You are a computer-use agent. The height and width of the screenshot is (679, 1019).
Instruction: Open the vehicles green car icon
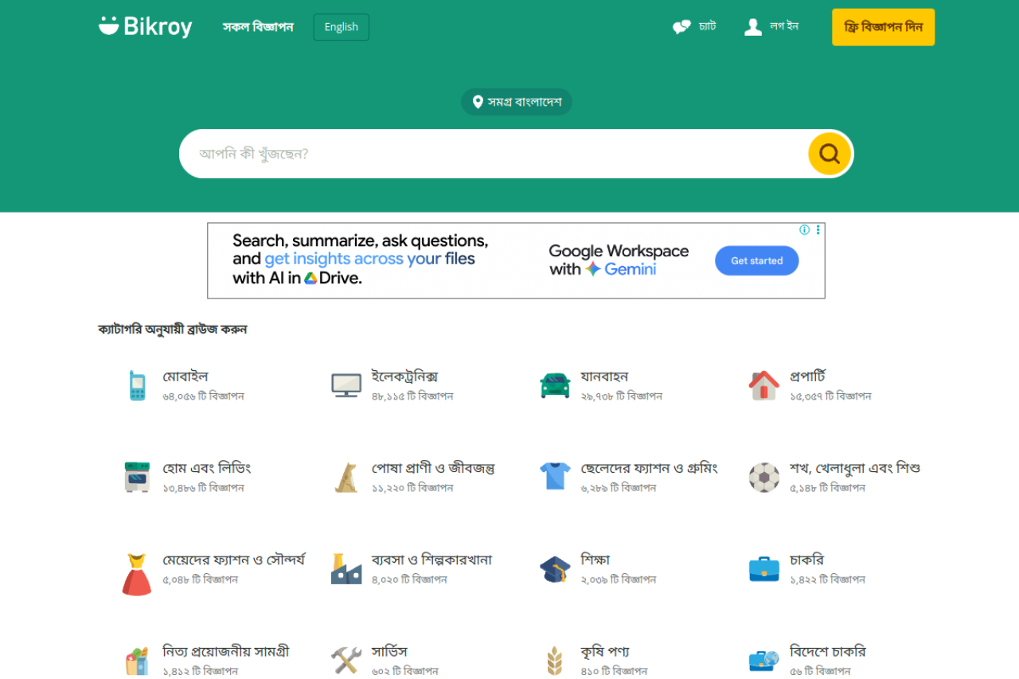(555, 385)
